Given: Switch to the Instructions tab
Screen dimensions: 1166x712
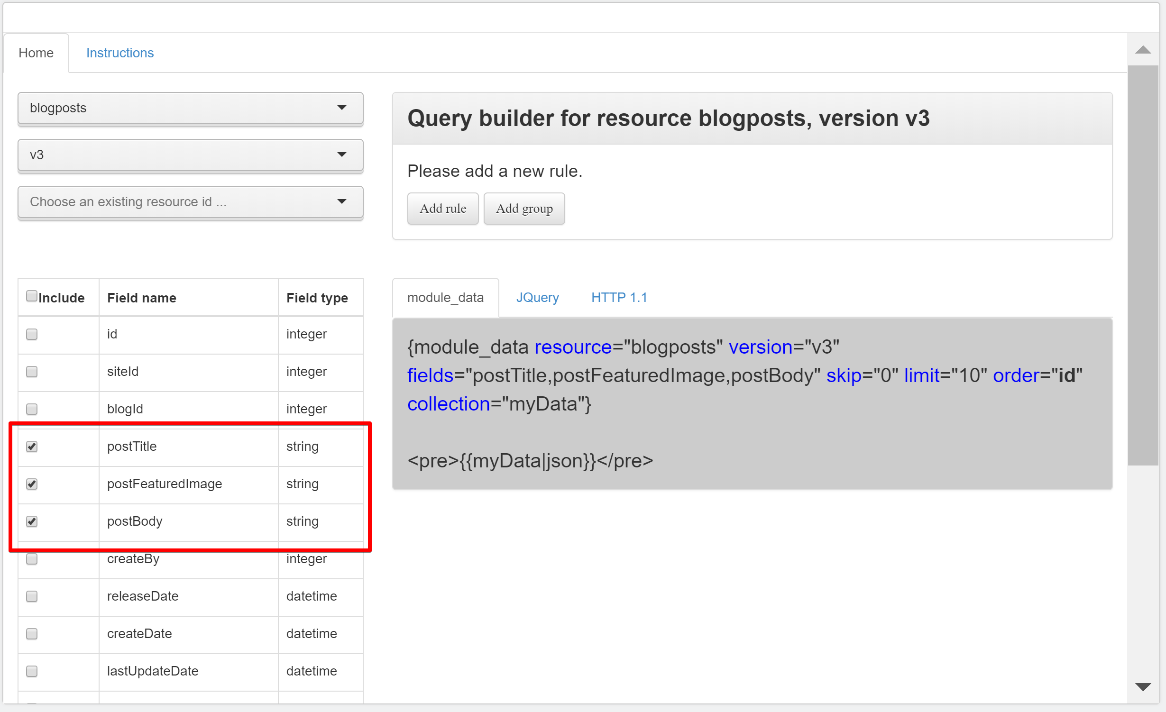Looking at the screenshot, I should 120,53.
